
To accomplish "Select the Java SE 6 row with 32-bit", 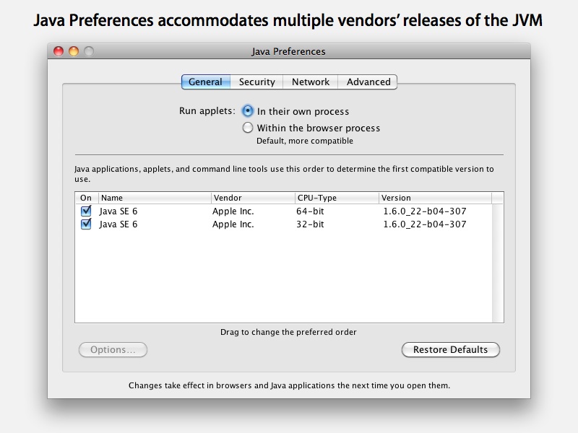I will 283,224.
